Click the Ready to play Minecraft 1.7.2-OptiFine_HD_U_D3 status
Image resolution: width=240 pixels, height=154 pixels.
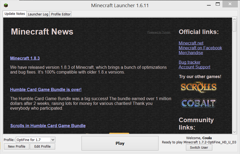[x=199, y=142]
